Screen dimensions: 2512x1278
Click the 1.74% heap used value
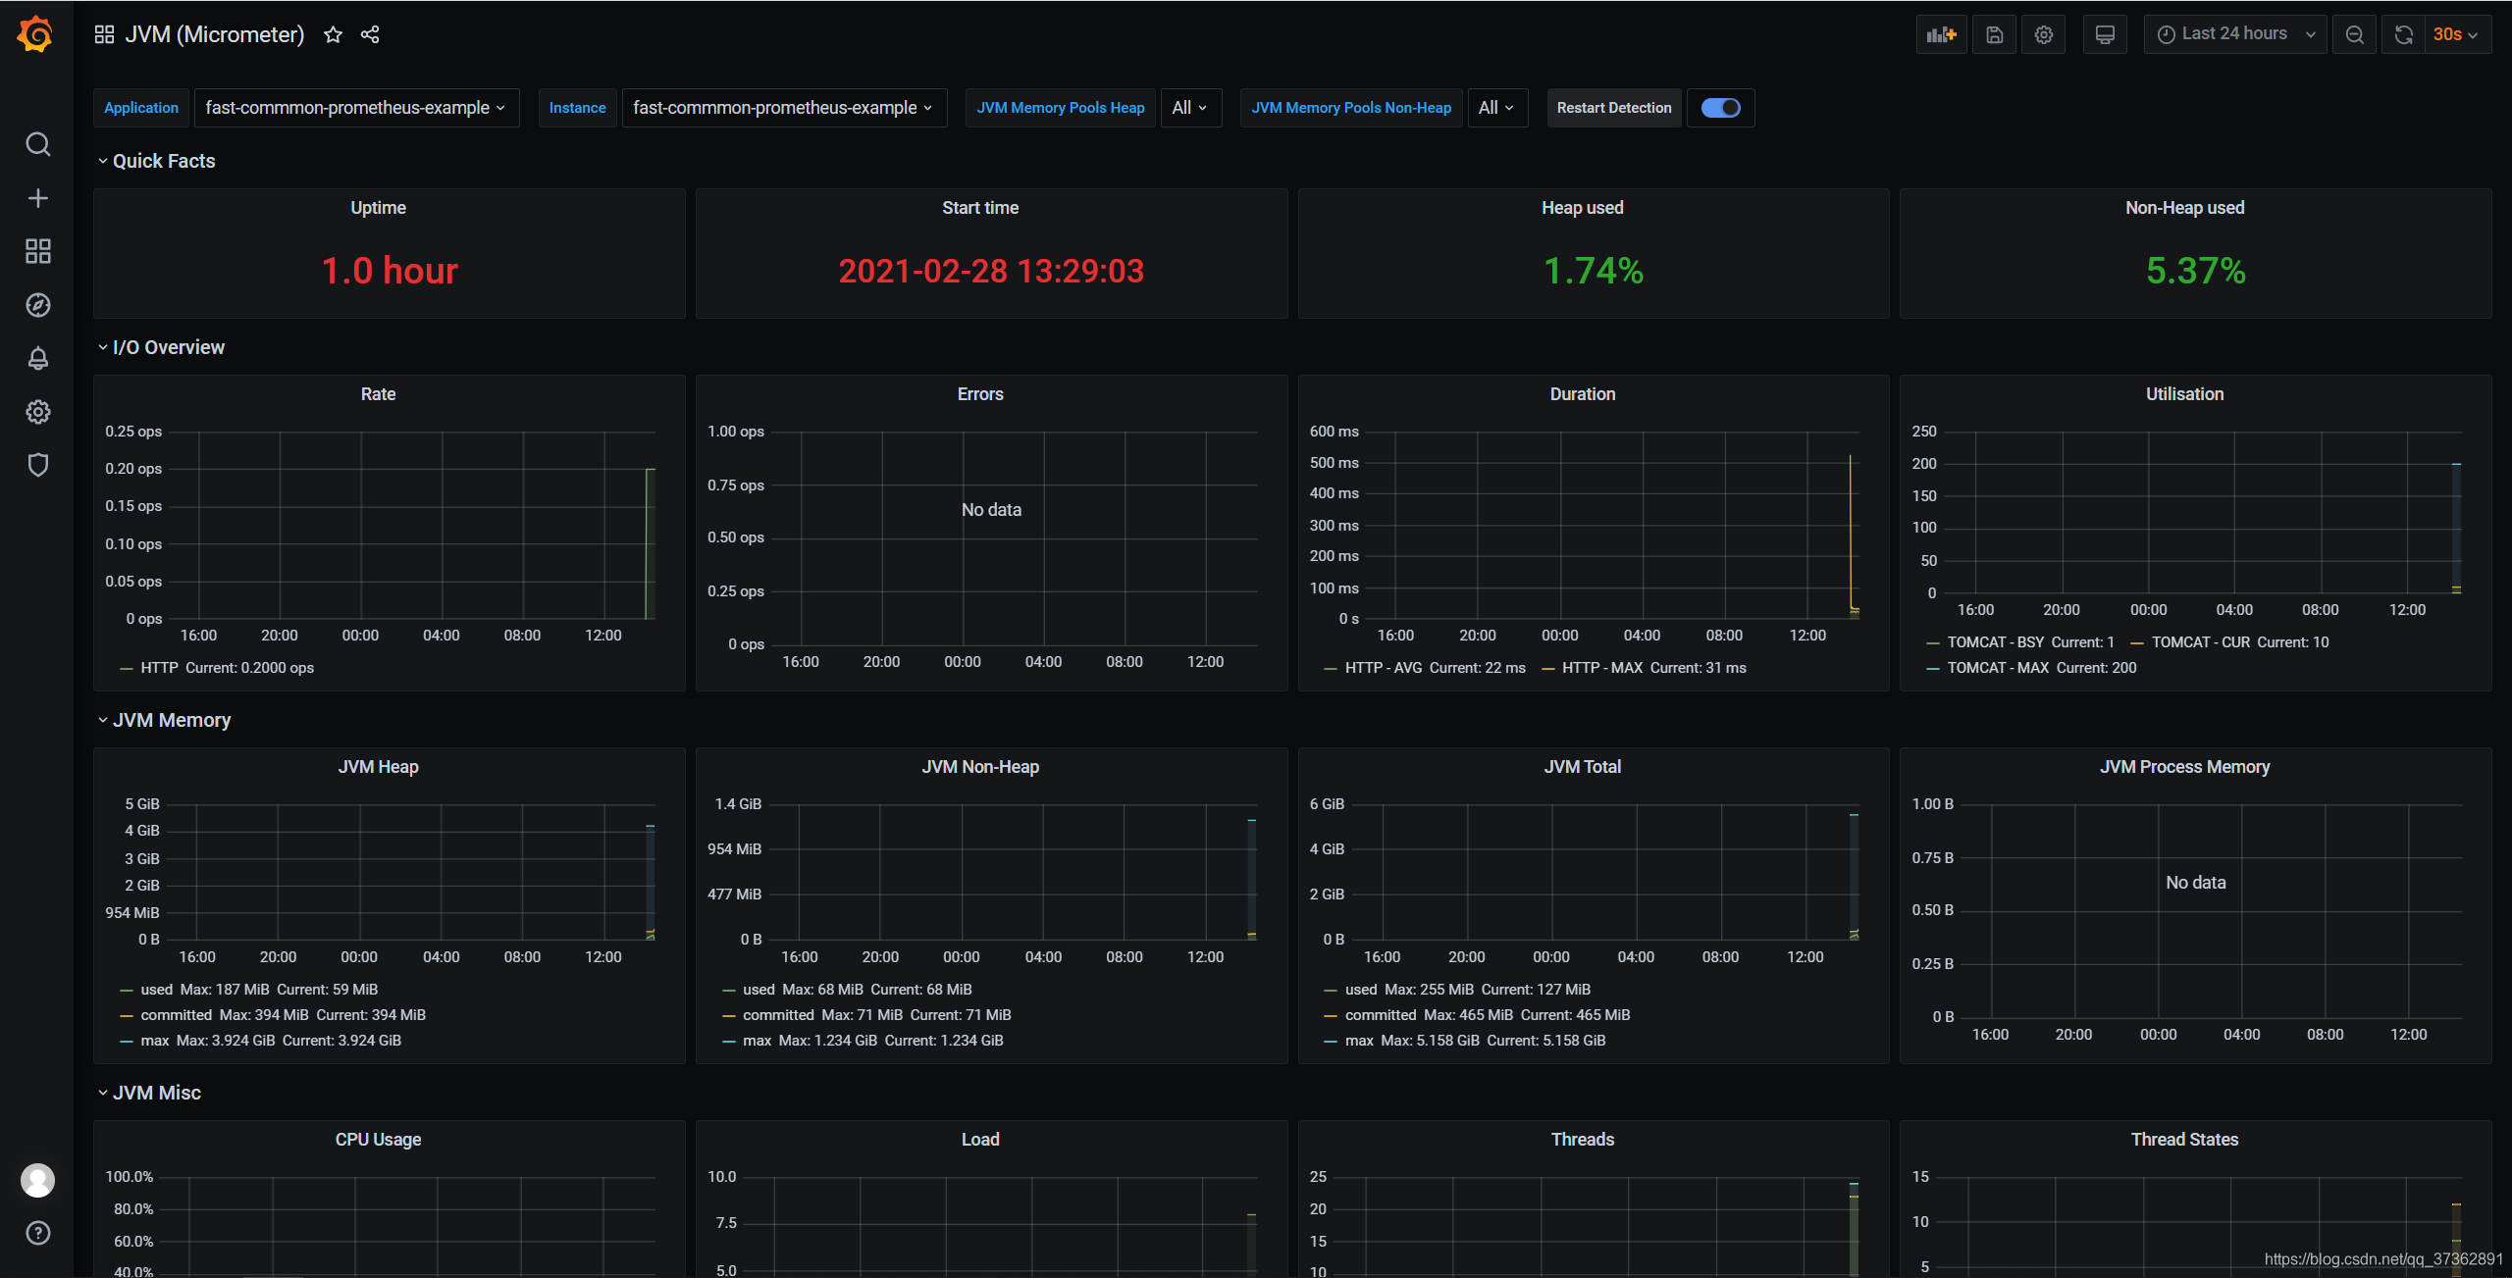click(1594, 271)
